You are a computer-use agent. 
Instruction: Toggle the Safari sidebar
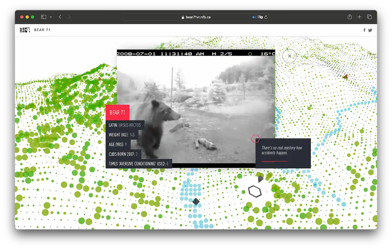point(43,17)
